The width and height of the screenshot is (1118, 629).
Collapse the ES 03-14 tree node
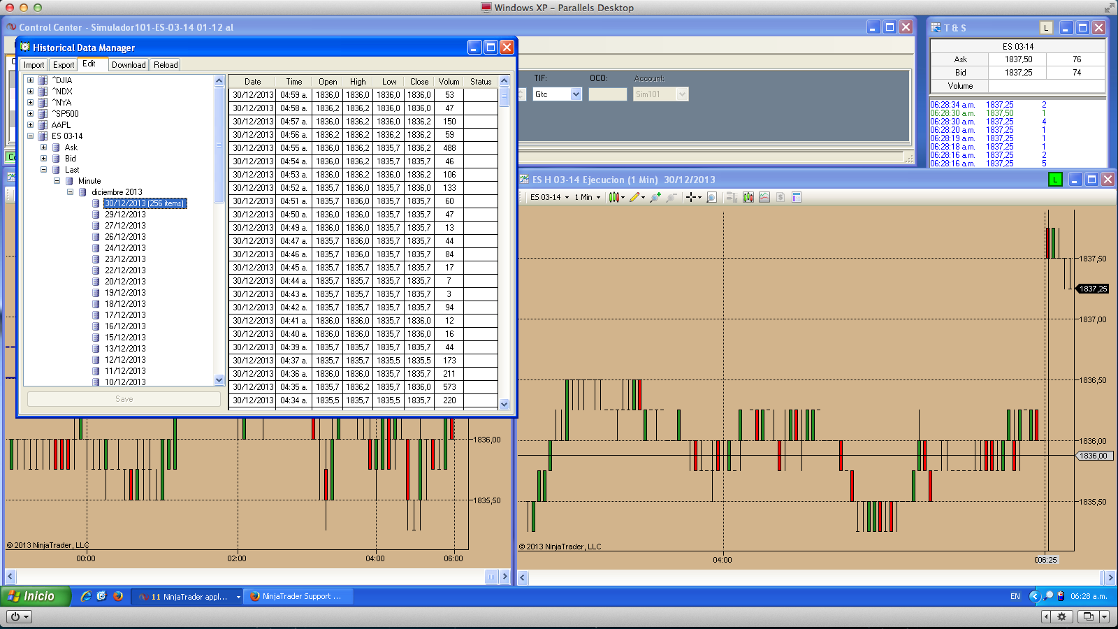(x=30, y=136)
